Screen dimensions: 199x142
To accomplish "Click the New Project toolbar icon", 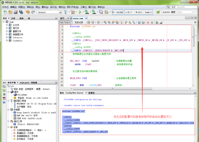I will tap(10, 12).
